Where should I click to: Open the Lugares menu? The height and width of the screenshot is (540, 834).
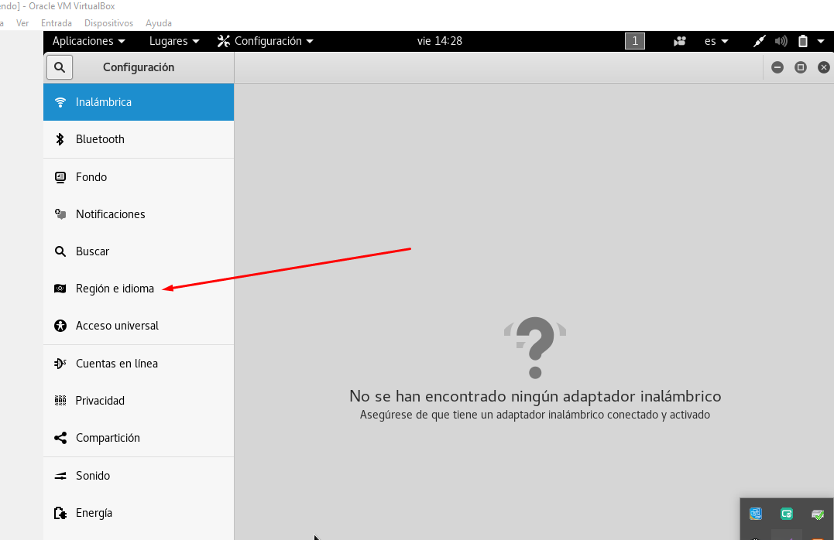pos(174,41)
